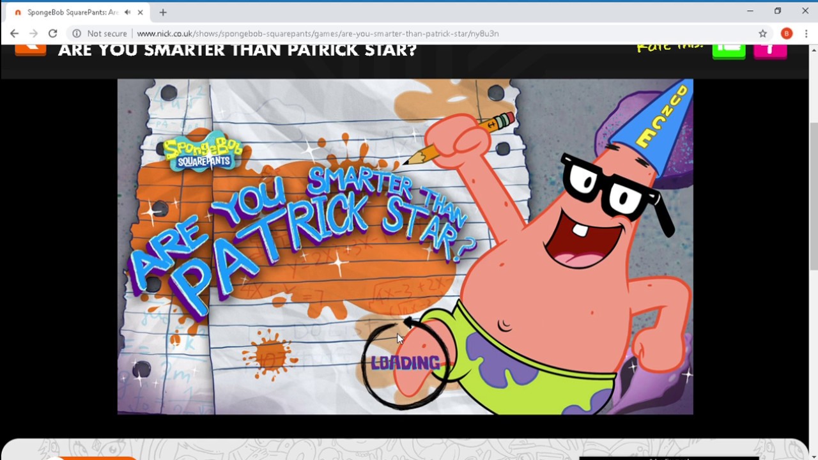The width and height of the screenshot is (818, 460).
Task: Bookmark this page with the star icon
Action: (x=762, y=33)
